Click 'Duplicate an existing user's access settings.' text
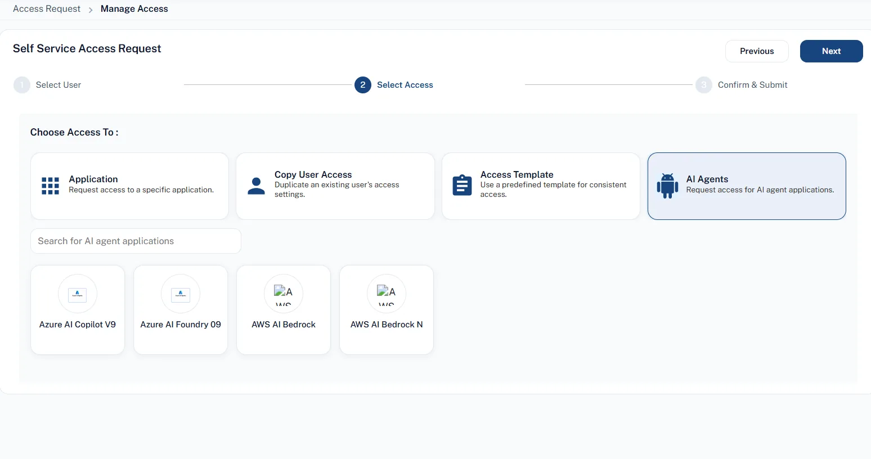The width and height of the screenshot is (871, 459). (x=336, y=190)
